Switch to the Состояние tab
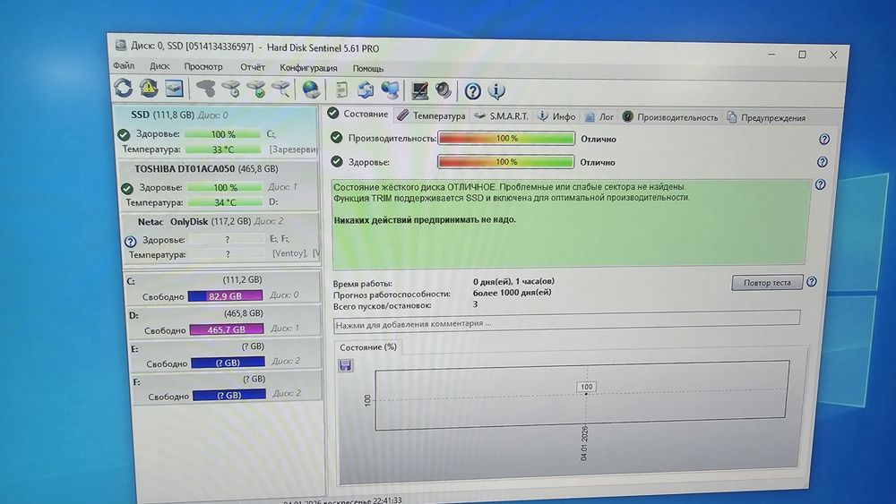896x504 pixels. (x=358, y=115)
